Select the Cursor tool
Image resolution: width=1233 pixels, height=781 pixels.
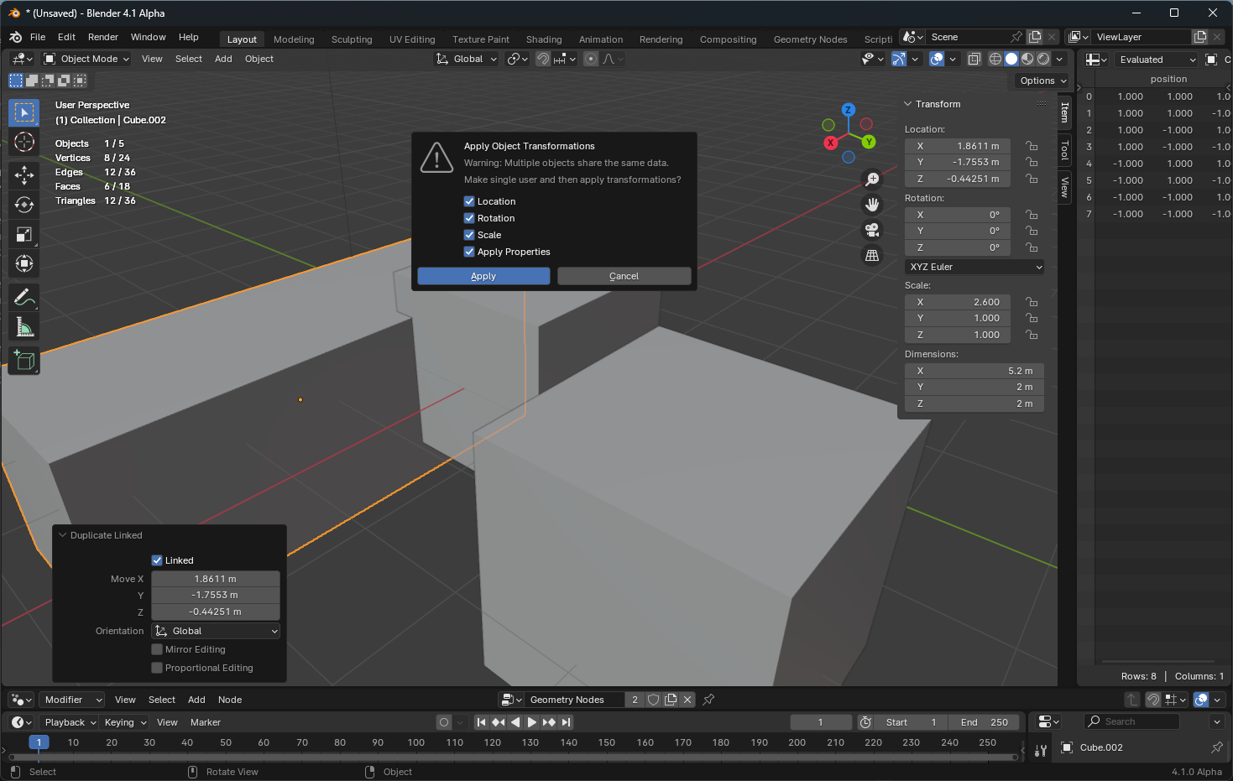[x=24, y=142]
